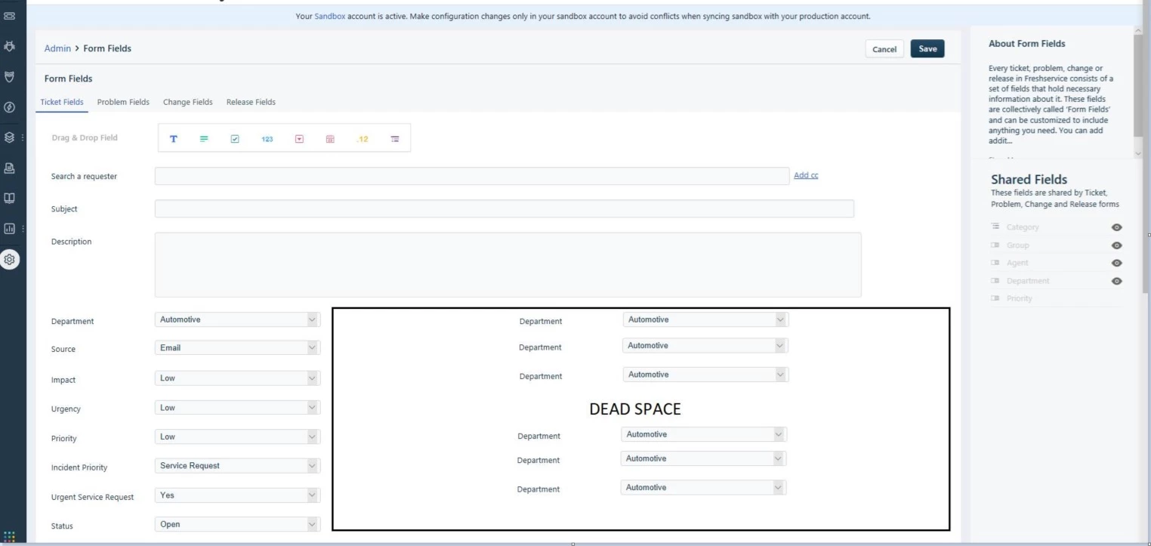
Task: Switch to the Problem Fields tab
Action: pos(123,102)
